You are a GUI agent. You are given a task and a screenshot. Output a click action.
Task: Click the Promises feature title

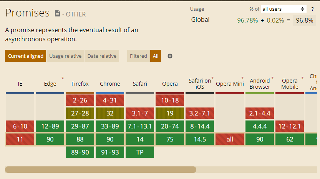(27, 13)
